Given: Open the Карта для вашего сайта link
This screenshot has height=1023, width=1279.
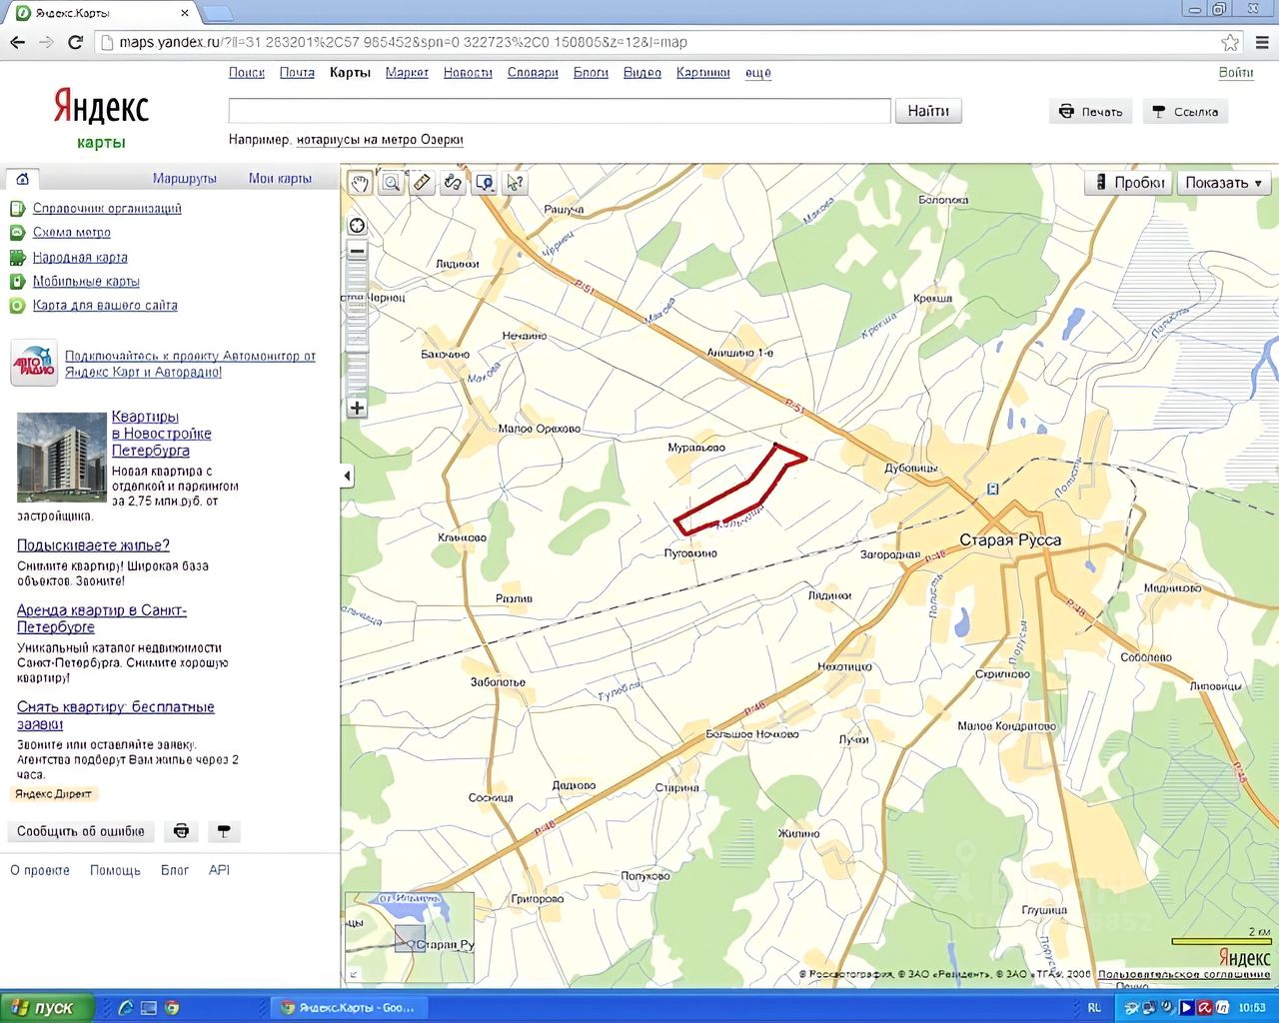Looking at the screenshot, I should 105,306.
